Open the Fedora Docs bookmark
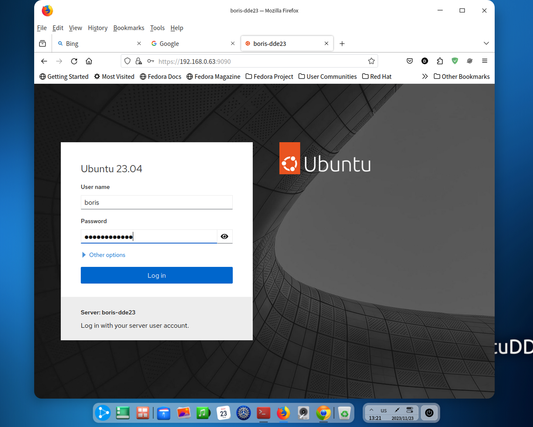The width and height of the screenshot is (533, 427). click(x=160, y=77)
